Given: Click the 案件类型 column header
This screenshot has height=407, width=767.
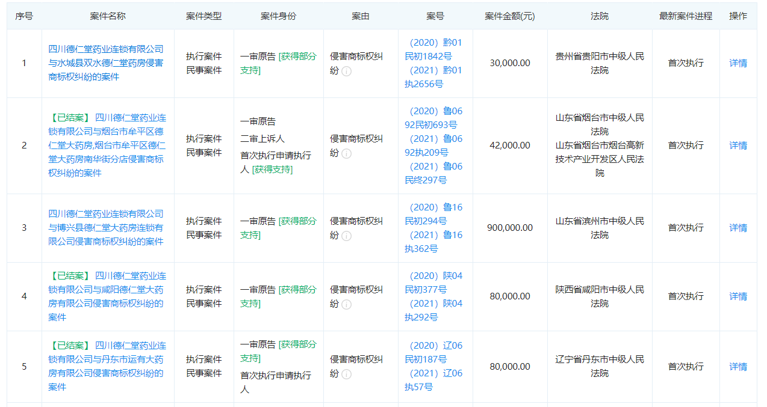Looking at the screenshot, I should [x=204, y=16].
